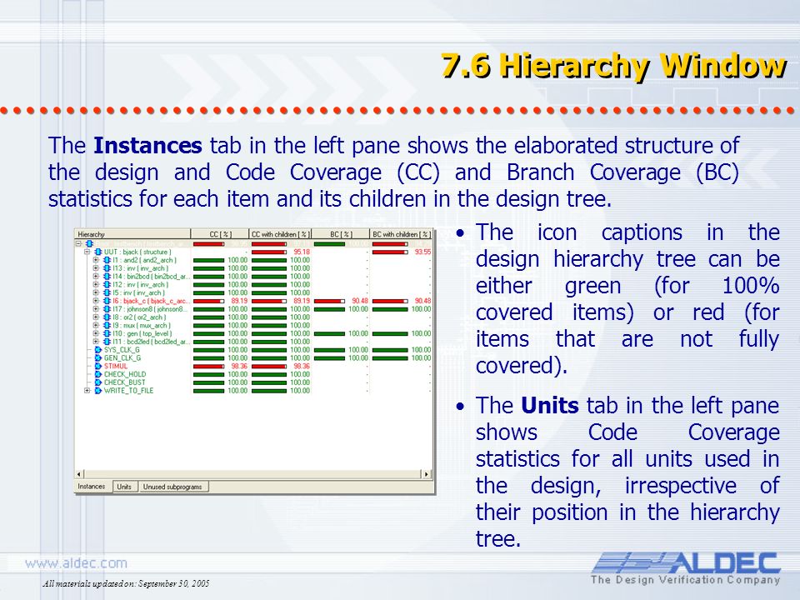The height and width of the screenshot is (600, 800).
Task: Collapse the root node of the hierarchy tree
Action: pos(79,244)
